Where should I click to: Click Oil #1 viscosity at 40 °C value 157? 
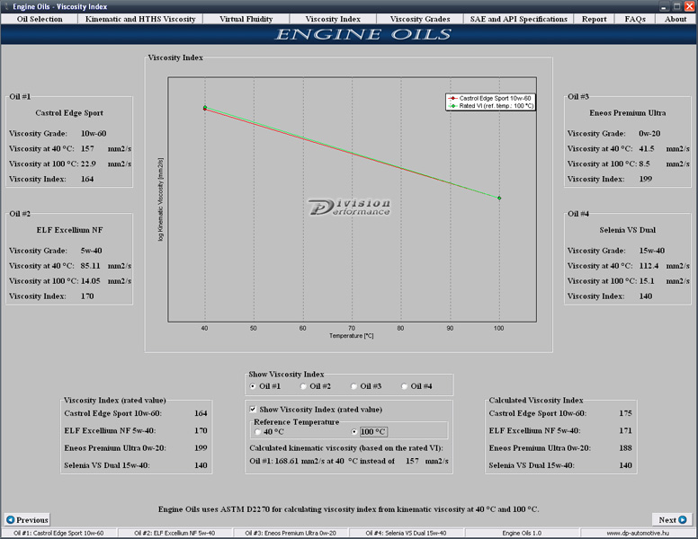(87, 148)
